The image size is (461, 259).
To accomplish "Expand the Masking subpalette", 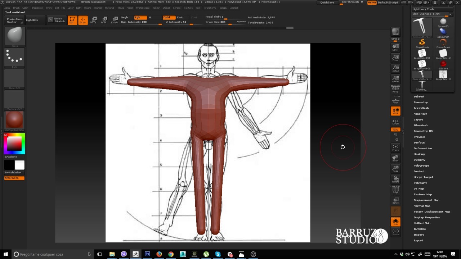I will [x=419, y=154].
